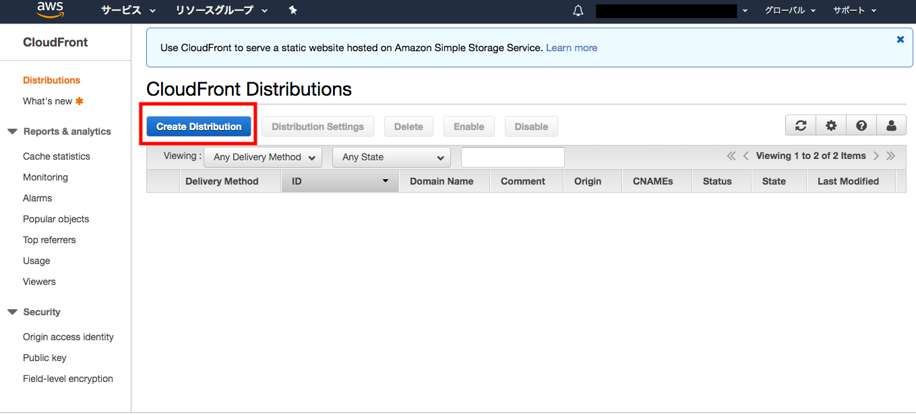This screenshot has height=415, width=916.
Task: Sort by the Origin column header
Action: [592, 181]
